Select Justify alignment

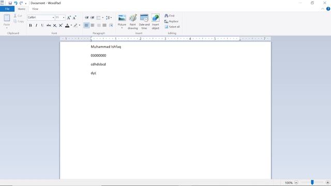coord(104,25)
